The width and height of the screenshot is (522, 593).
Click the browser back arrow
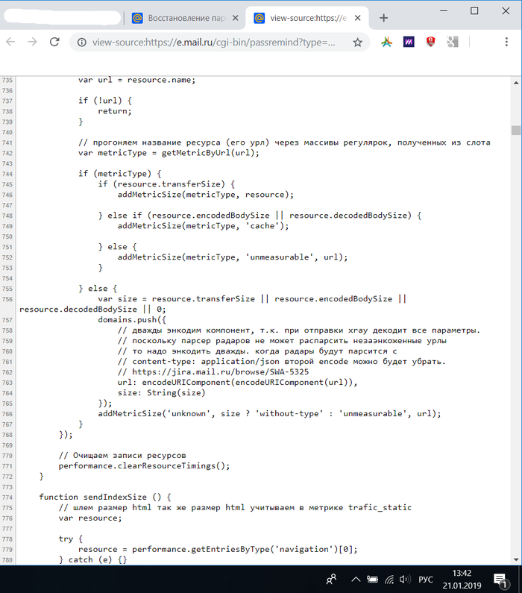10,43
